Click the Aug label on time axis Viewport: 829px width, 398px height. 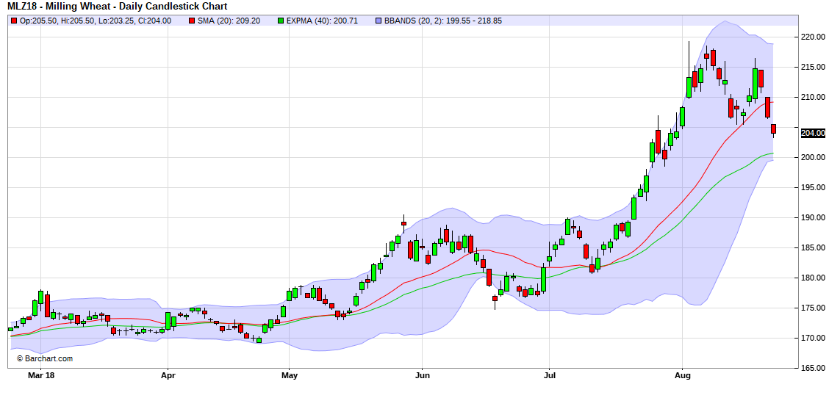tap(683, 375)
